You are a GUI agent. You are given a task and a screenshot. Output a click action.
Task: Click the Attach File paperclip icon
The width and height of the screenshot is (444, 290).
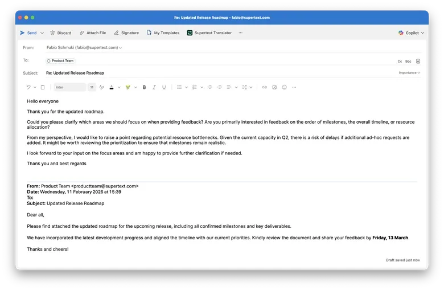coord(82,33)
